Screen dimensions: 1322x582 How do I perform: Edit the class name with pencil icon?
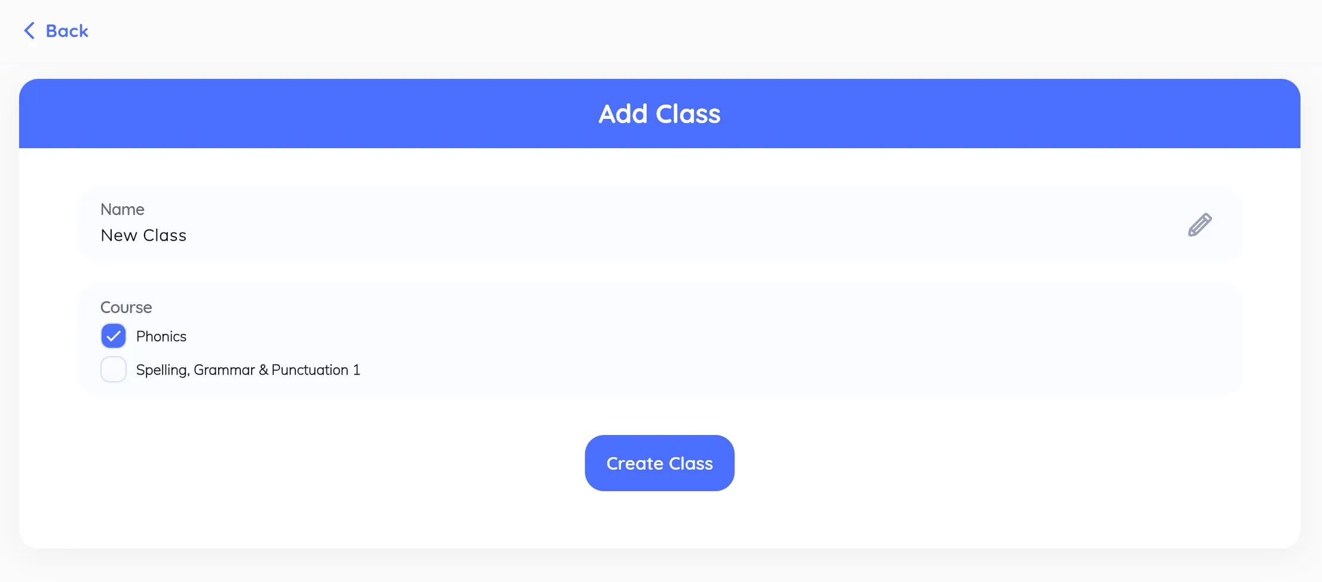1199,225
